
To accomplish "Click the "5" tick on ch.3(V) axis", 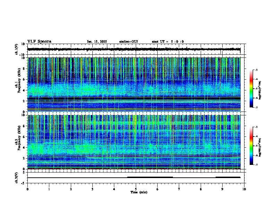I will pos(24,173).
